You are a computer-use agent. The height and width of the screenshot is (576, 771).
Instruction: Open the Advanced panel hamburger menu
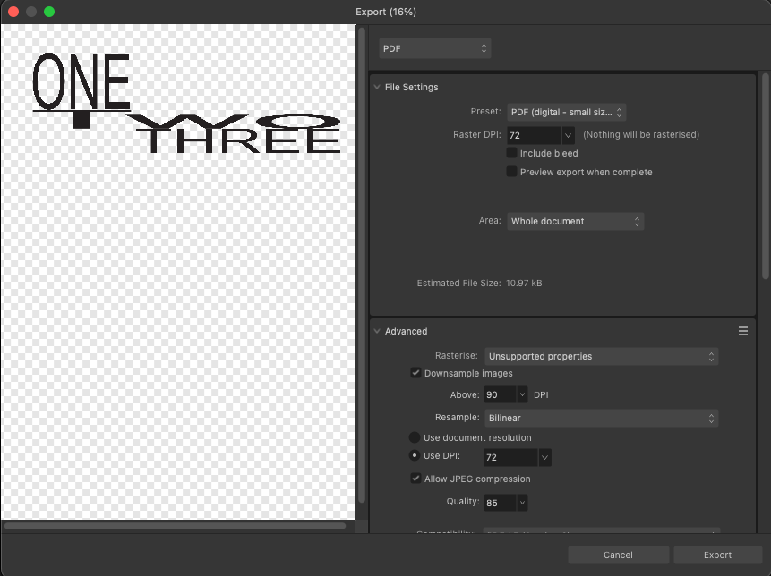[742, 331]
